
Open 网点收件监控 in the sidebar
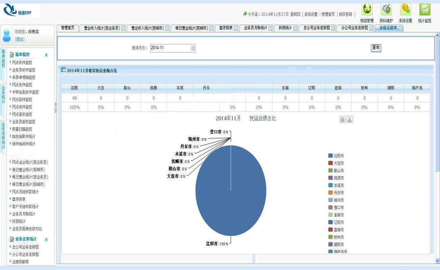pos(22,62)
